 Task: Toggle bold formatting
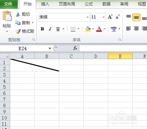(x=42, y=29)
